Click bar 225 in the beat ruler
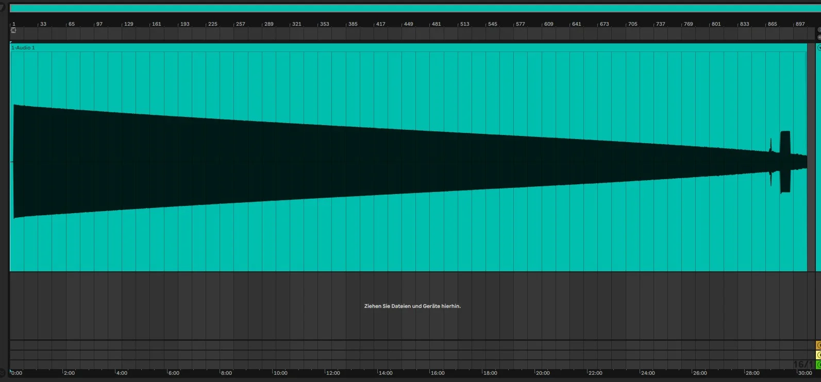821x382 pixels. point(212,24)
